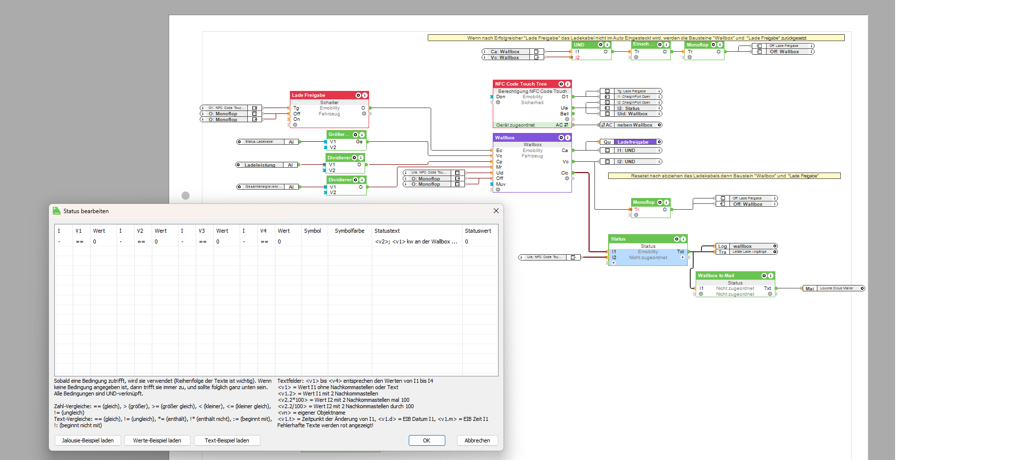Image resolution: width=1009 pixels, height=460 pixels.
Task: Click the gray circle marker left of page
Action: click(185, 196)
